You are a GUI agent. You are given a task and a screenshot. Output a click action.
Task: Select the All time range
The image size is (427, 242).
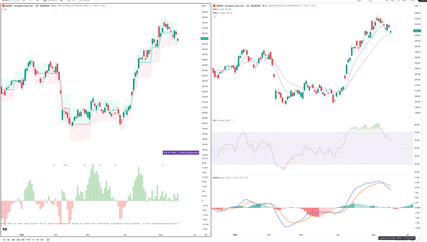coord(42,240)
